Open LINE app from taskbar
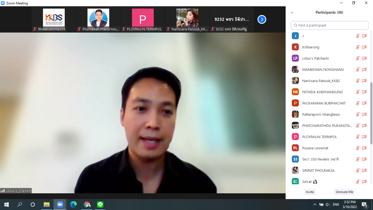Viewport: 373px width, 210px height. click(100, 205)
